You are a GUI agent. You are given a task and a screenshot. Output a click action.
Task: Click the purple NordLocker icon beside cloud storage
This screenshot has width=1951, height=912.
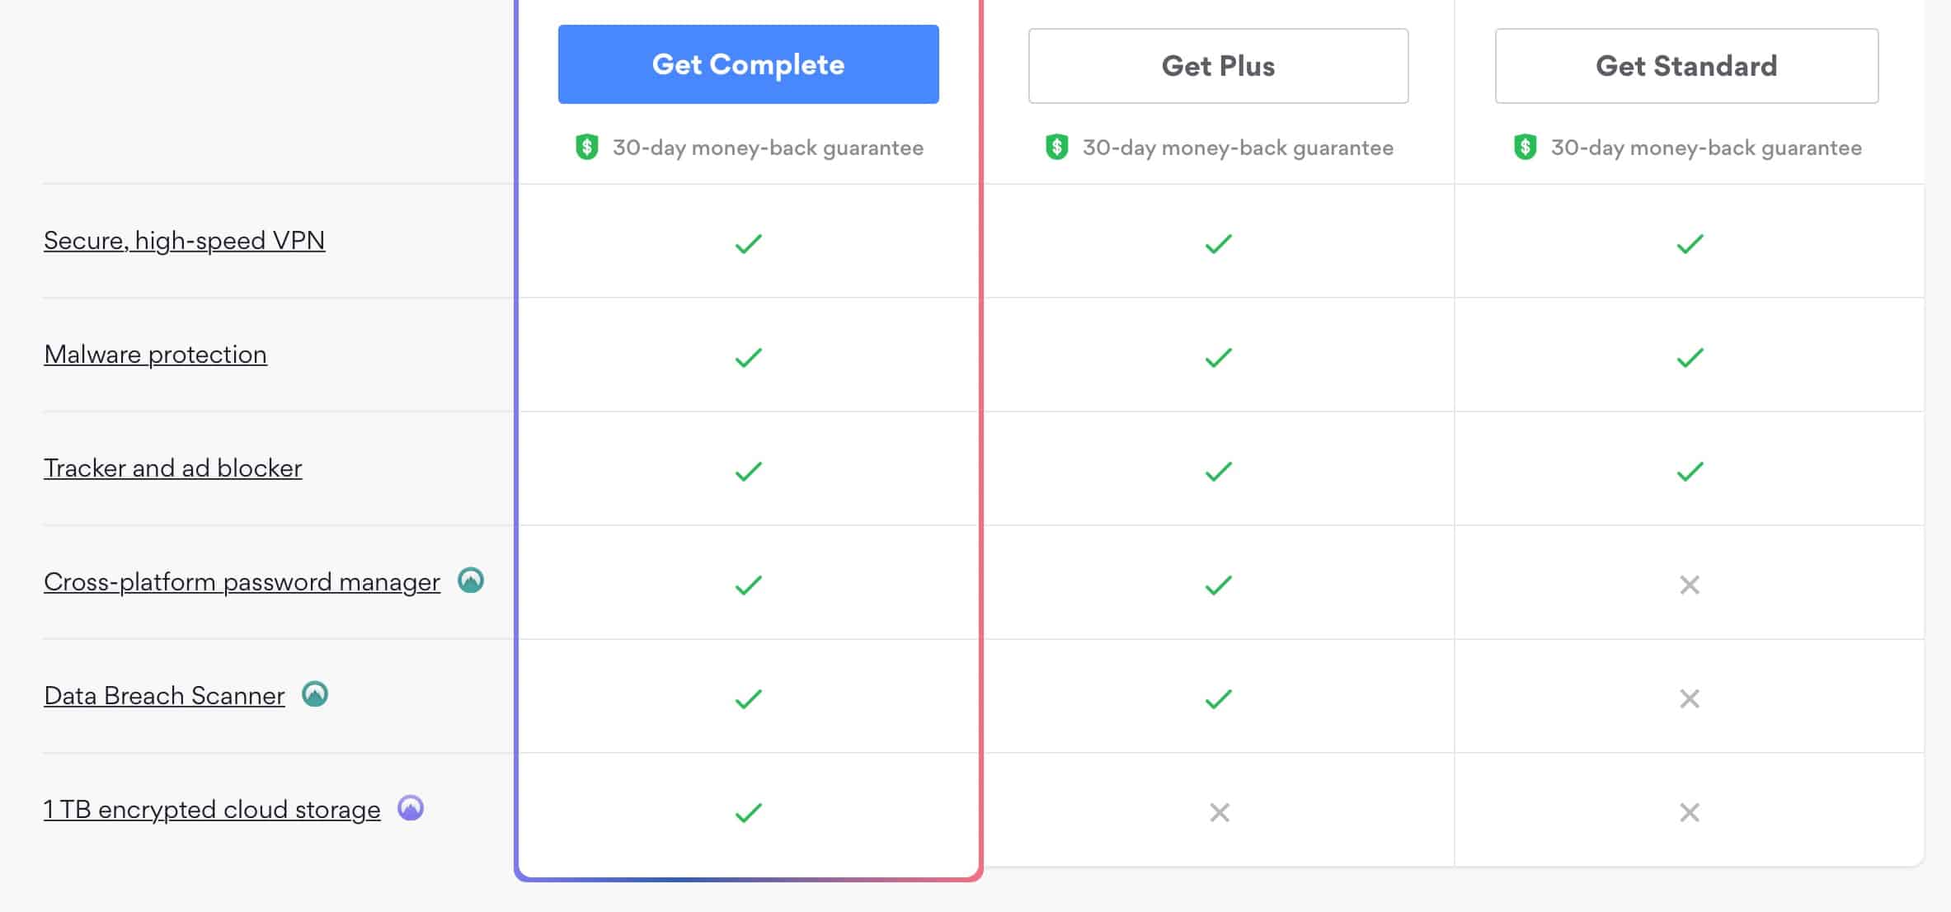coord(411,808)
